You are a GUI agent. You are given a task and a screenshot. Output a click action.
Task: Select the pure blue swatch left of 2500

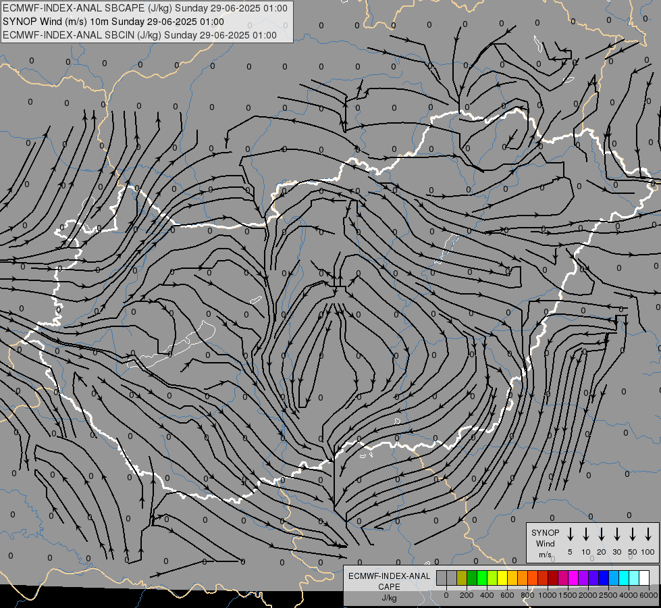(604, 578)
